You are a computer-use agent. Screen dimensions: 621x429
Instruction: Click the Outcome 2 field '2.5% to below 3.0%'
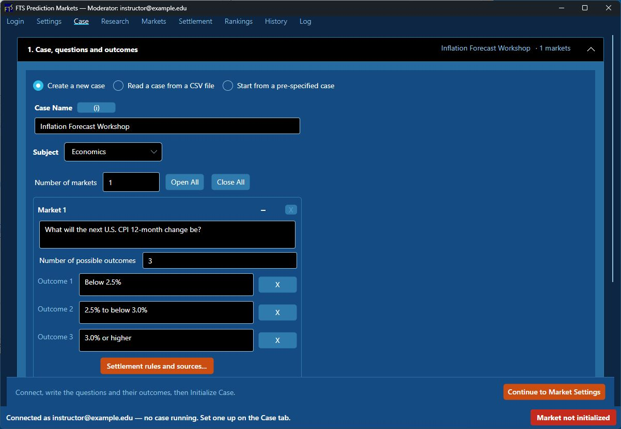[166, 312]
